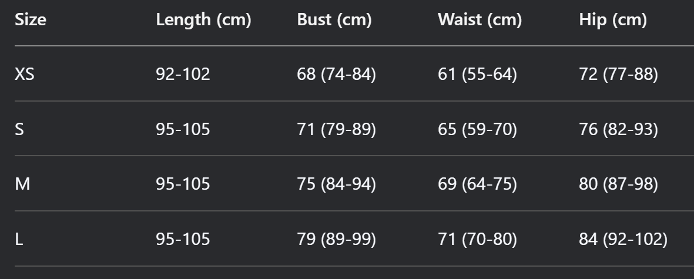Click the Hip (cm) column header
Viewport: 694px width, 279px height.
pos(613,20)
